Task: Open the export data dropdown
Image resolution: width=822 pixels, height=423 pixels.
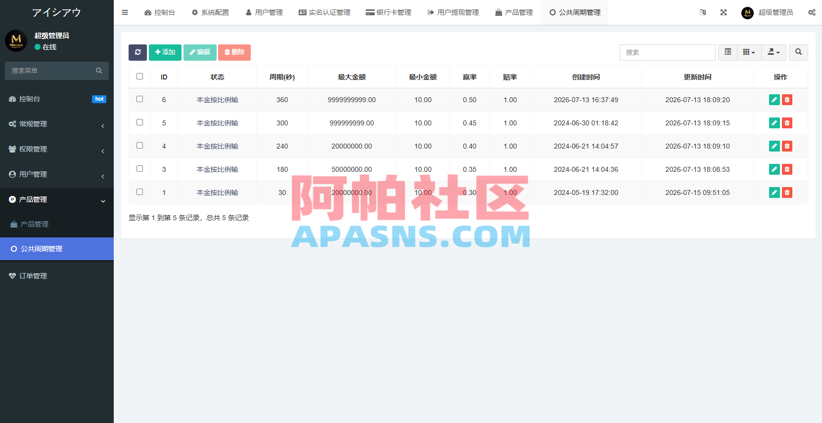Action: pyautogui.click(x=774, y=52)
